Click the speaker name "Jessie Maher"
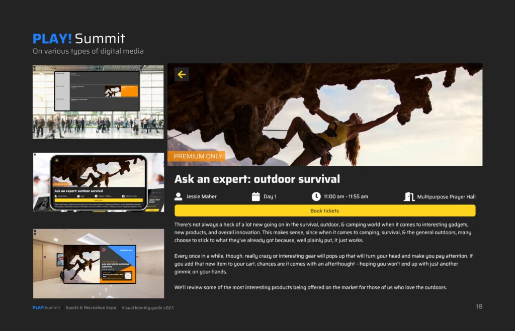This screenshot has height=331, width=515. 201,196
